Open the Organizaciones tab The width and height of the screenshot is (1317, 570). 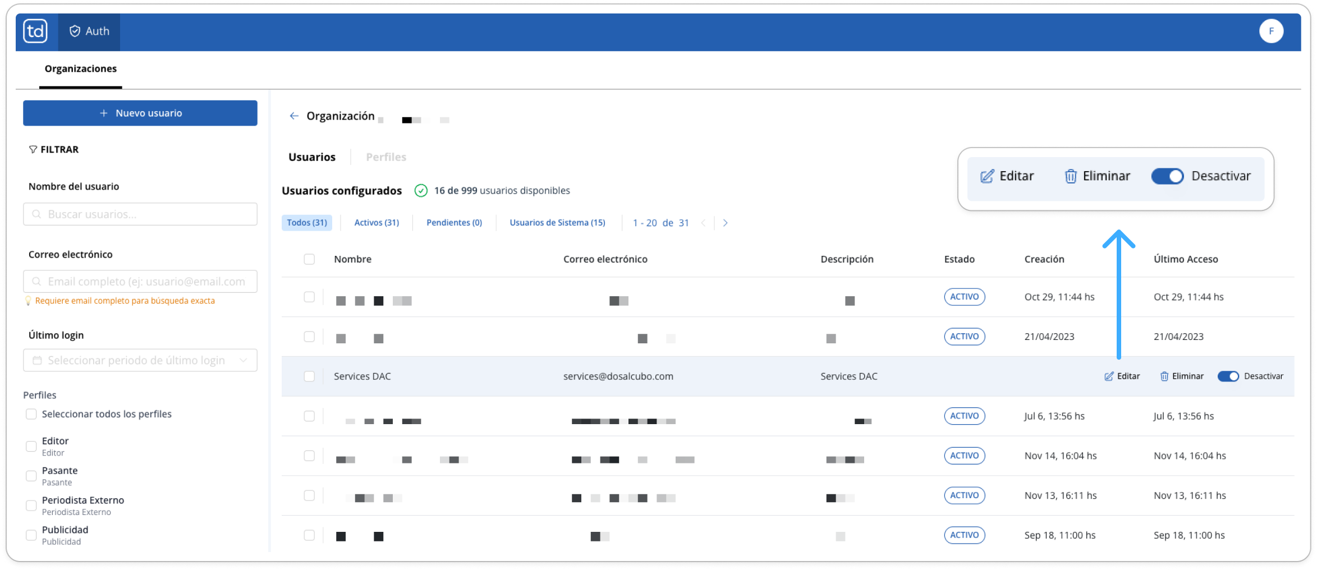pyautogui.click(x=81, y=68)
